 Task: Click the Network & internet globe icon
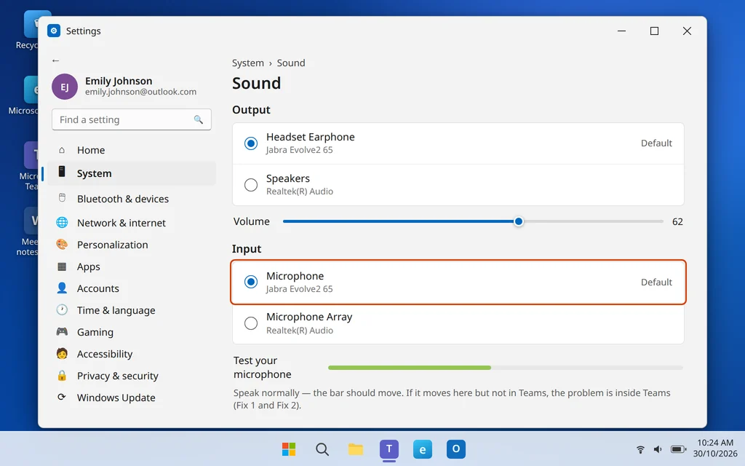pyautogui.click(x=62, y=222)
